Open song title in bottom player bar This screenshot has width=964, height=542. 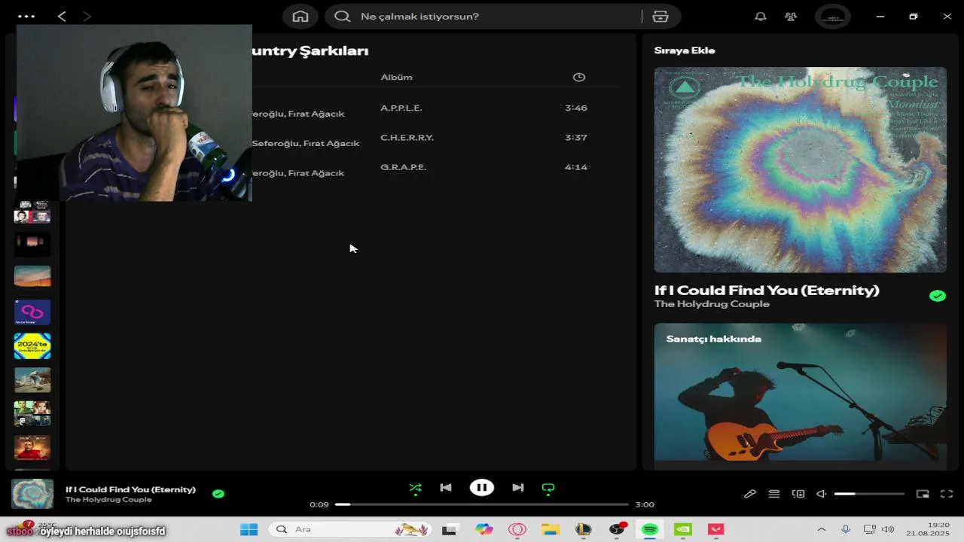[x=130, y=489]
